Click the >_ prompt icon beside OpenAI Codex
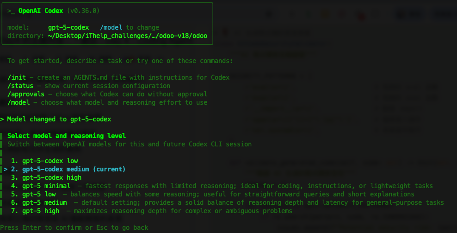This screenshot has height=233, width=457. (x=11, y=11)
